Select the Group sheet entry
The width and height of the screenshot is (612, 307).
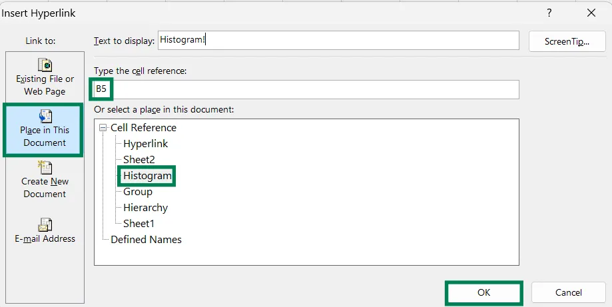tap(138, 192)
